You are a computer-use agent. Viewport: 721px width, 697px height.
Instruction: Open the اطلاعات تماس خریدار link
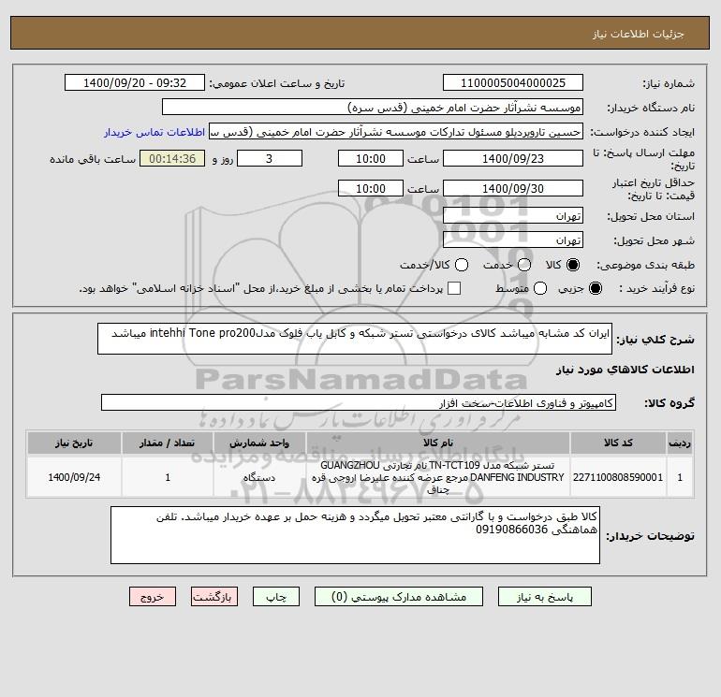point(154,132)
